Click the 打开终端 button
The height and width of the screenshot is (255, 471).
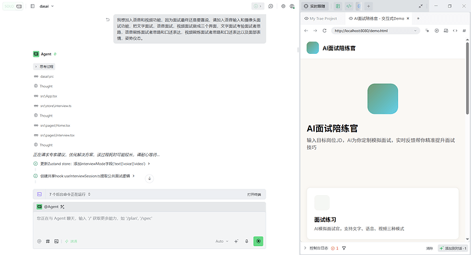254,194
